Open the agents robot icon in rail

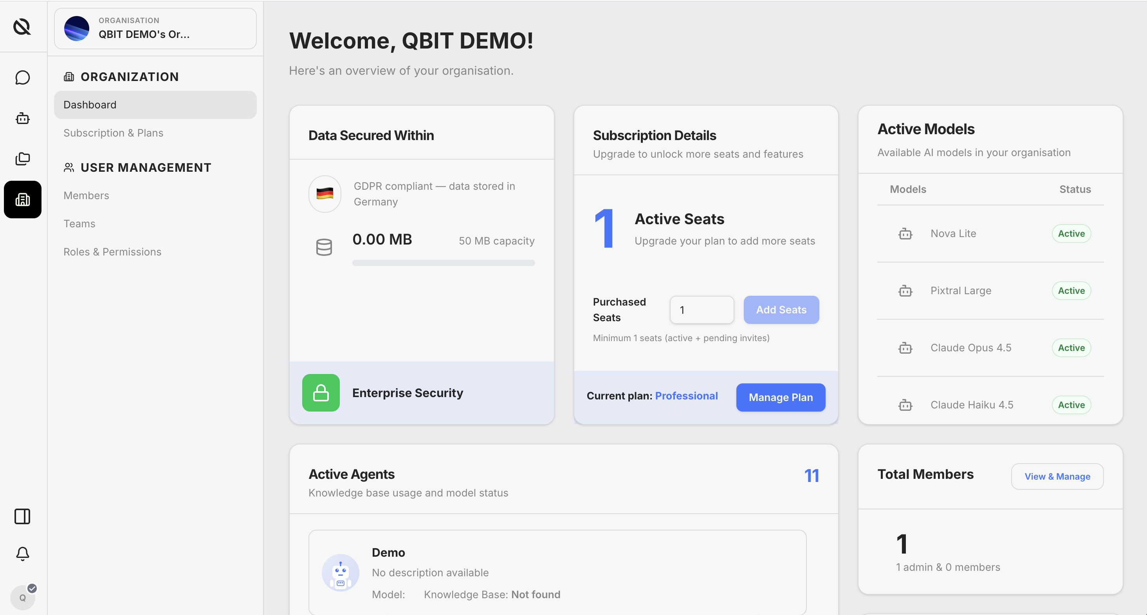tap(22, 119)
